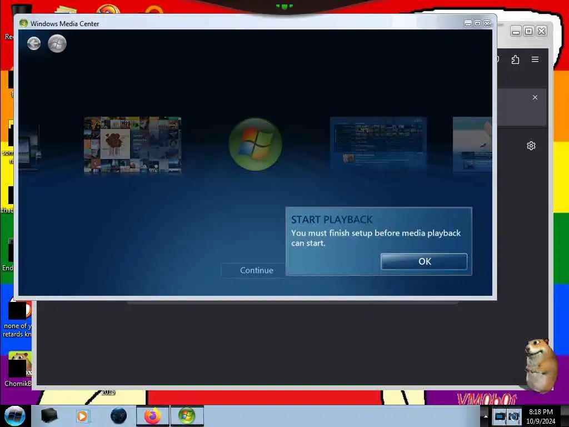The width and height of the screenshot is (569, 427).
Task: Open the Firefox extensions puzzle icon
Action: (x=515, y=59)
